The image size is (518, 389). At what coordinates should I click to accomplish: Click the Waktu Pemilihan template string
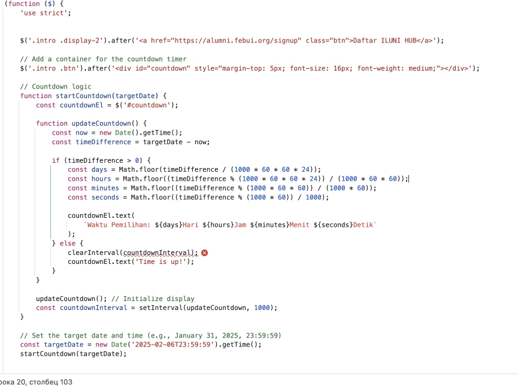(x=231, y=224)
